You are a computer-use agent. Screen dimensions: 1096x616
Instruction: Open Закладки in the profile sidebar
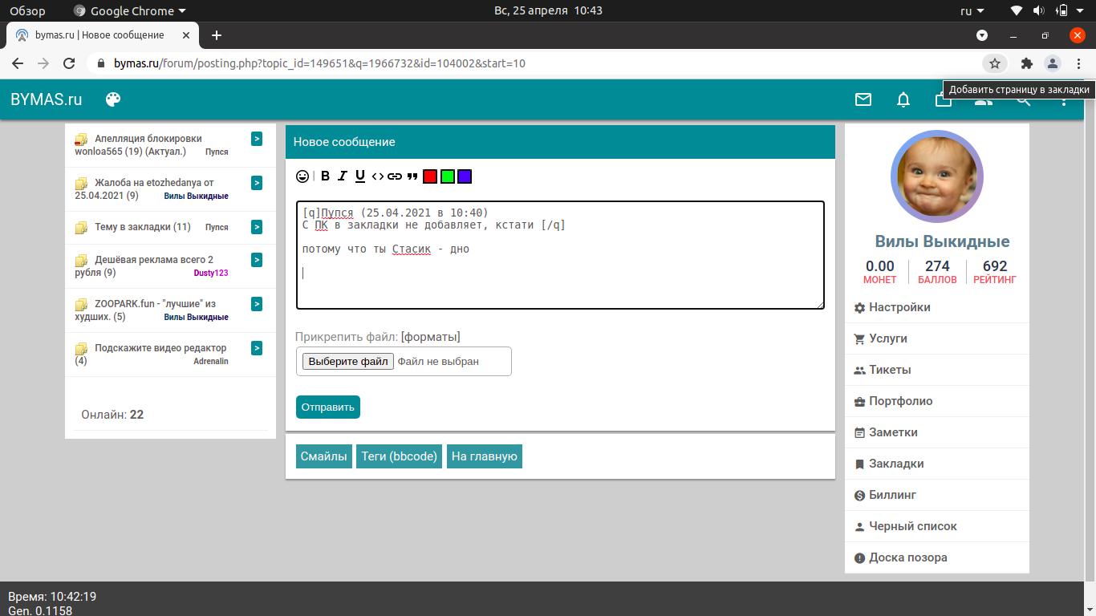[x=895, y=464]
